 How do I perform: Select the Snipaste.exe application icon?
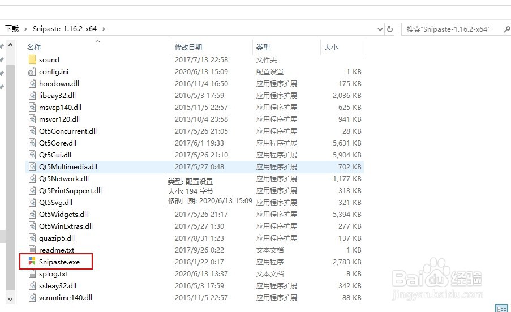tap(32, 262)
